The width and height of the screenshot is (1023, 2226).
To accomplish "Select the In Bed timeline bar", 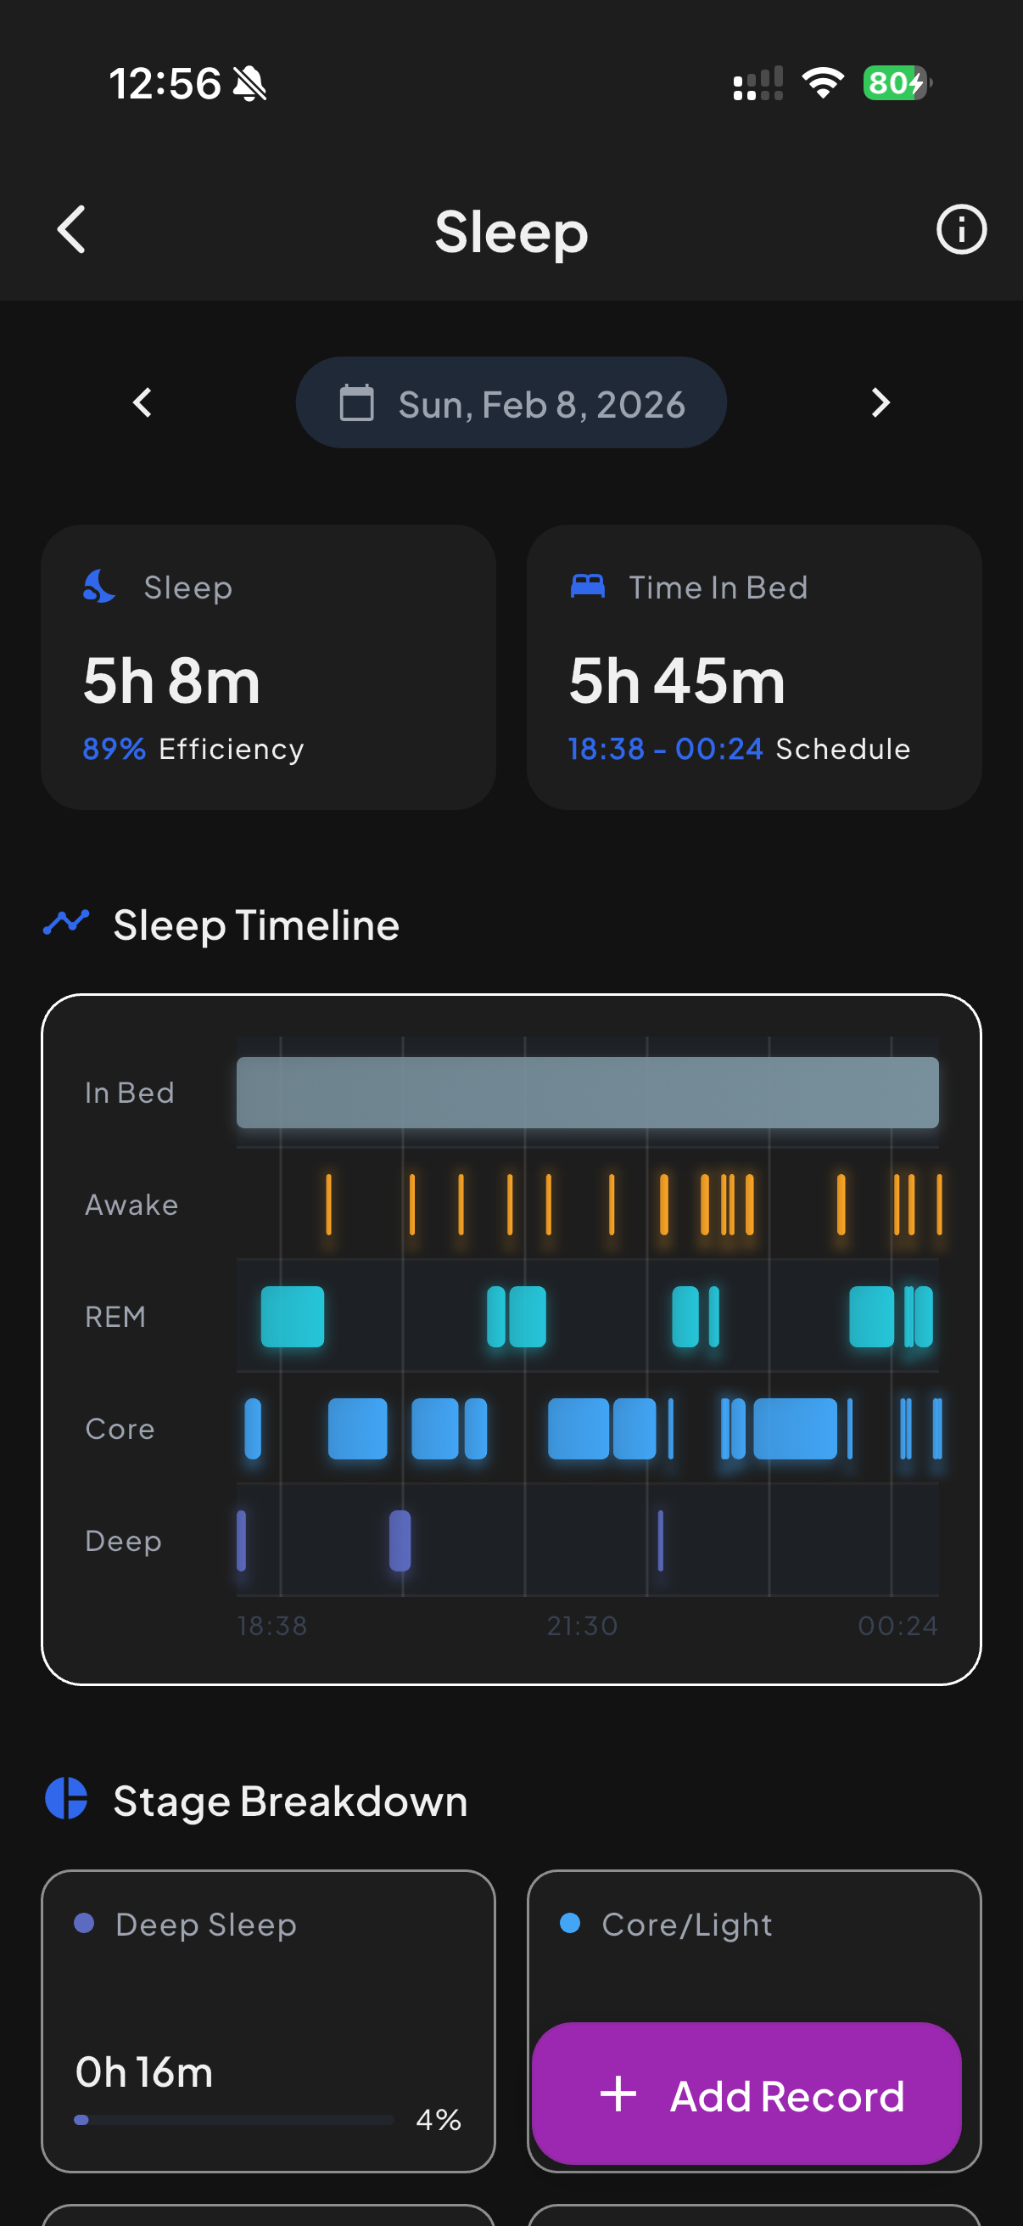I will tap(587, 1093).
